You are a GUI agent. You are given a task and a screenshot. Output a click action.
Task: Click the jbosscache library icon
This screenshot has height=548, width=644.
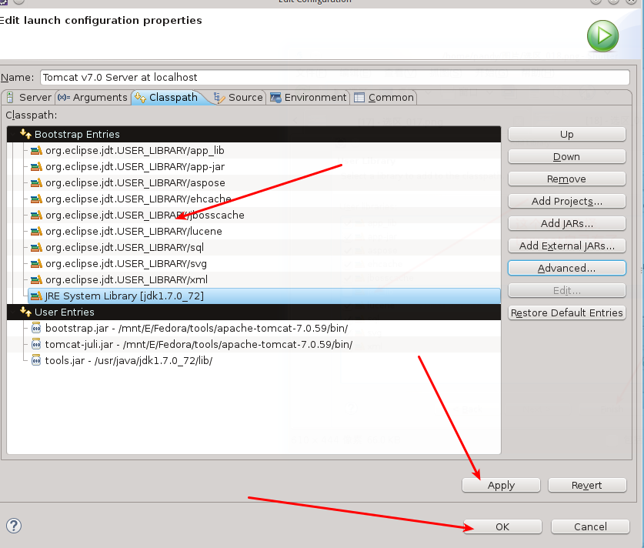(37, 216)
